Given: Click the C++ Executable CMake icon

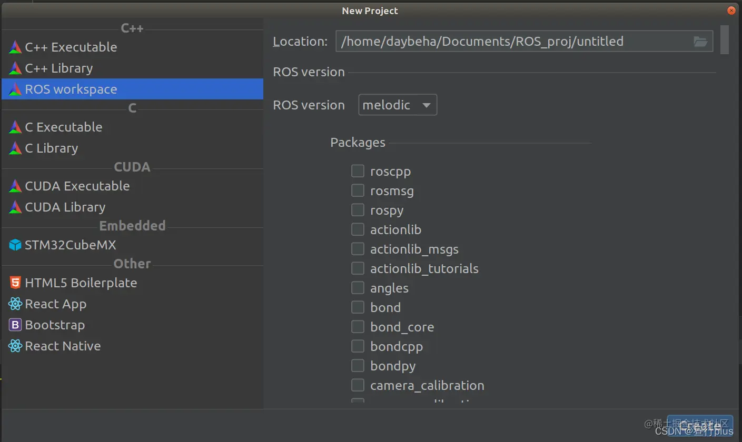Looking at the screenshot, I should click(15, 47).
